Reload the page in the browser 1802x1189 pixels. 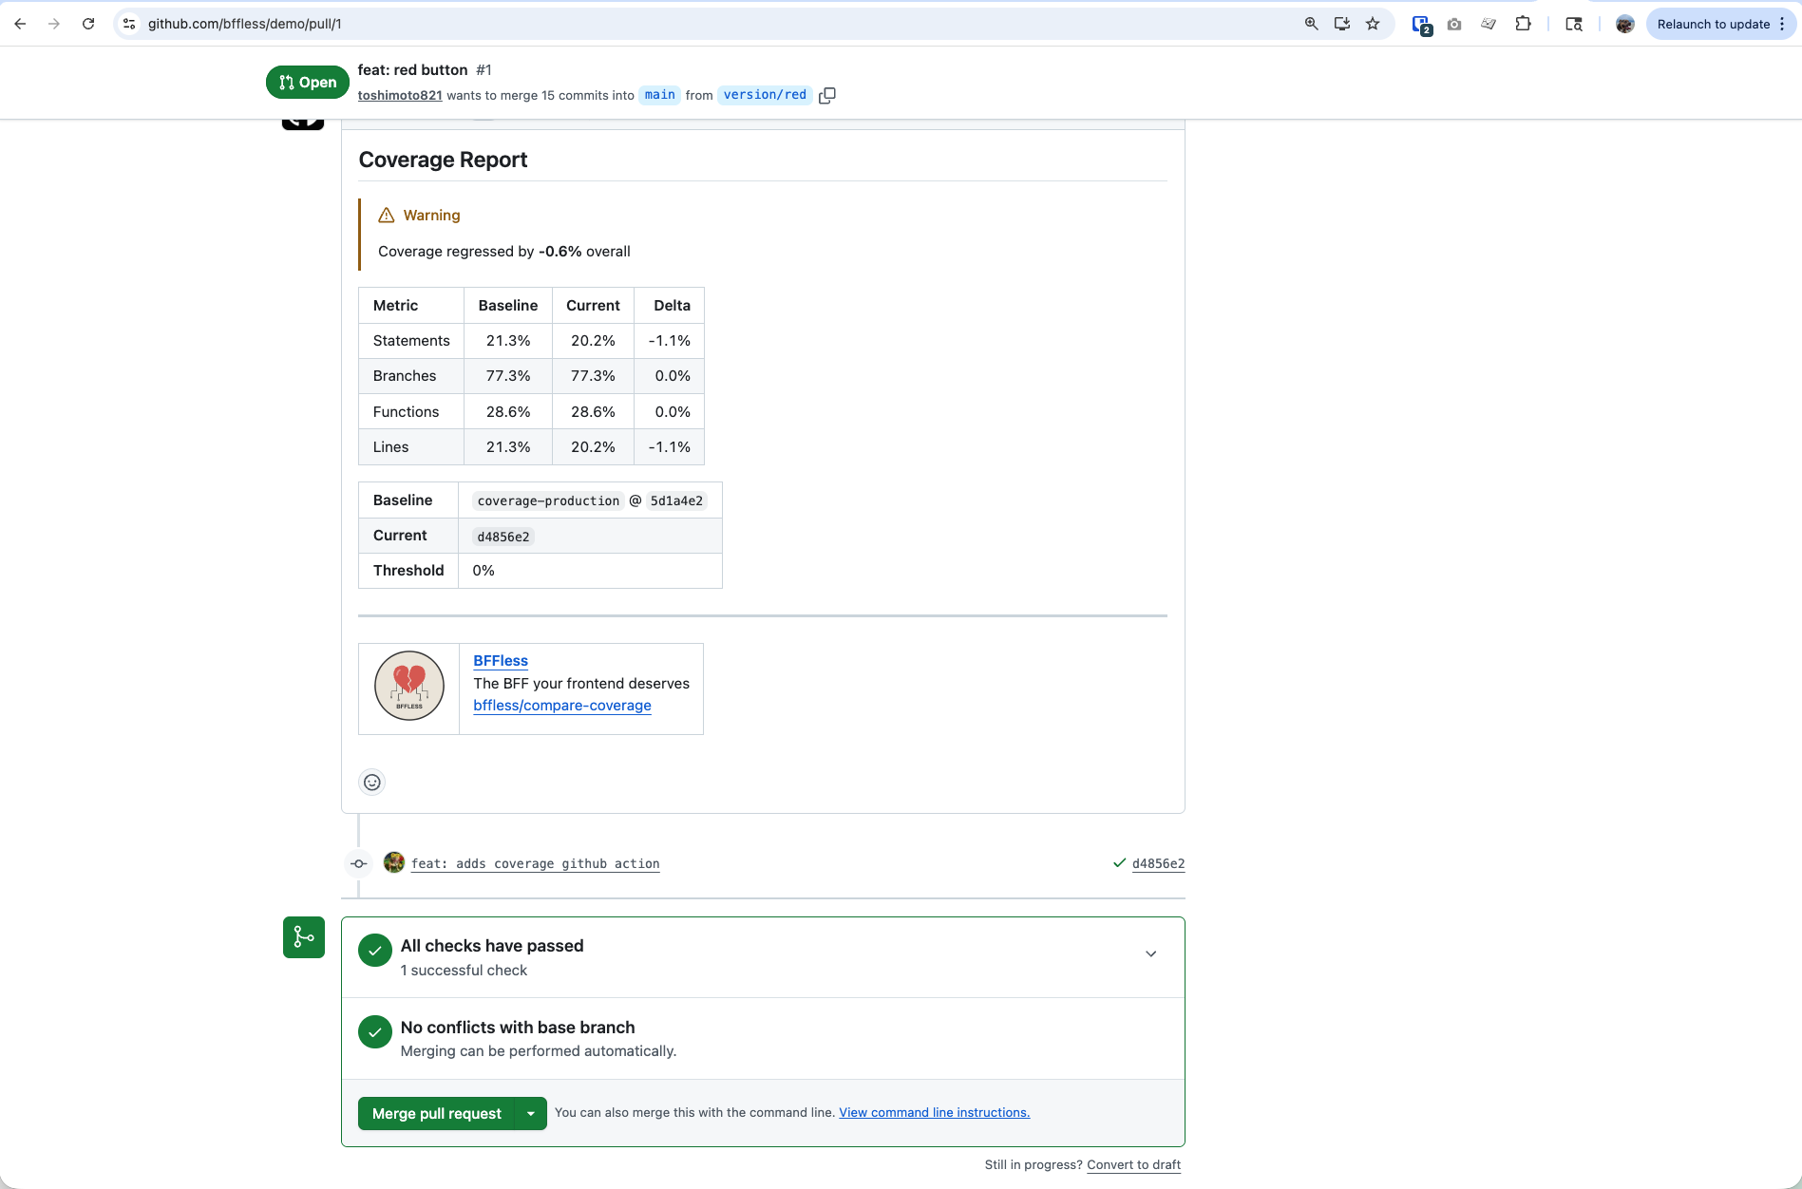[88, 24]
